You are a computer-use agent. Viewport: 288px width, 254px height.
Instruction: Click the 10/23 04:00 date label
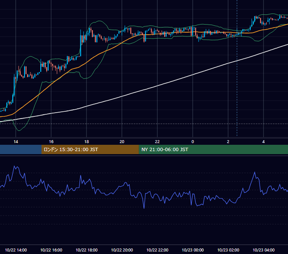pos(263,250)
